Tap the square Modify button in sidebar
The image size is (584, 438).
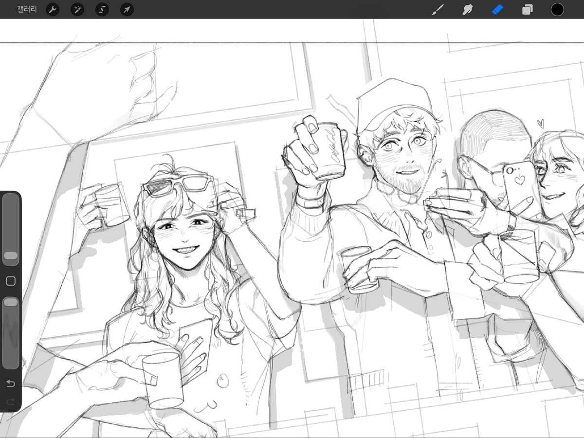(11, 281)
